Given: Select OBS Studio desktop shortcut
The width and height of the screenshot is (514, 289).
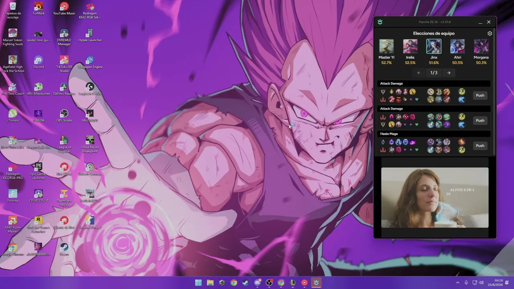Looking at the screenshot, I should pos(64,116).
